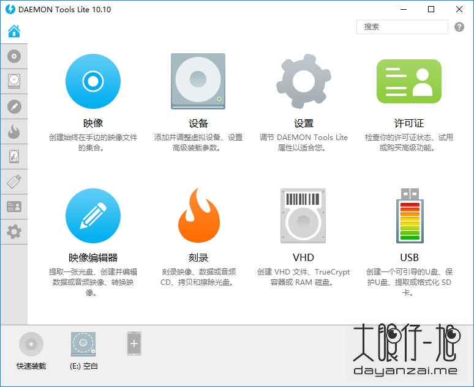This screenshot has width=474, height=387.
Task: Open USB section in the sidebar
Action: point(14,182)
